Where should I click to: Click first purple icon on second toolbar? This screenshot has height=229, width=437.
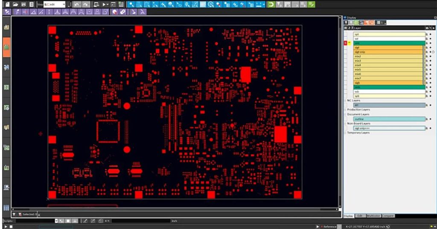pos(7,12)
